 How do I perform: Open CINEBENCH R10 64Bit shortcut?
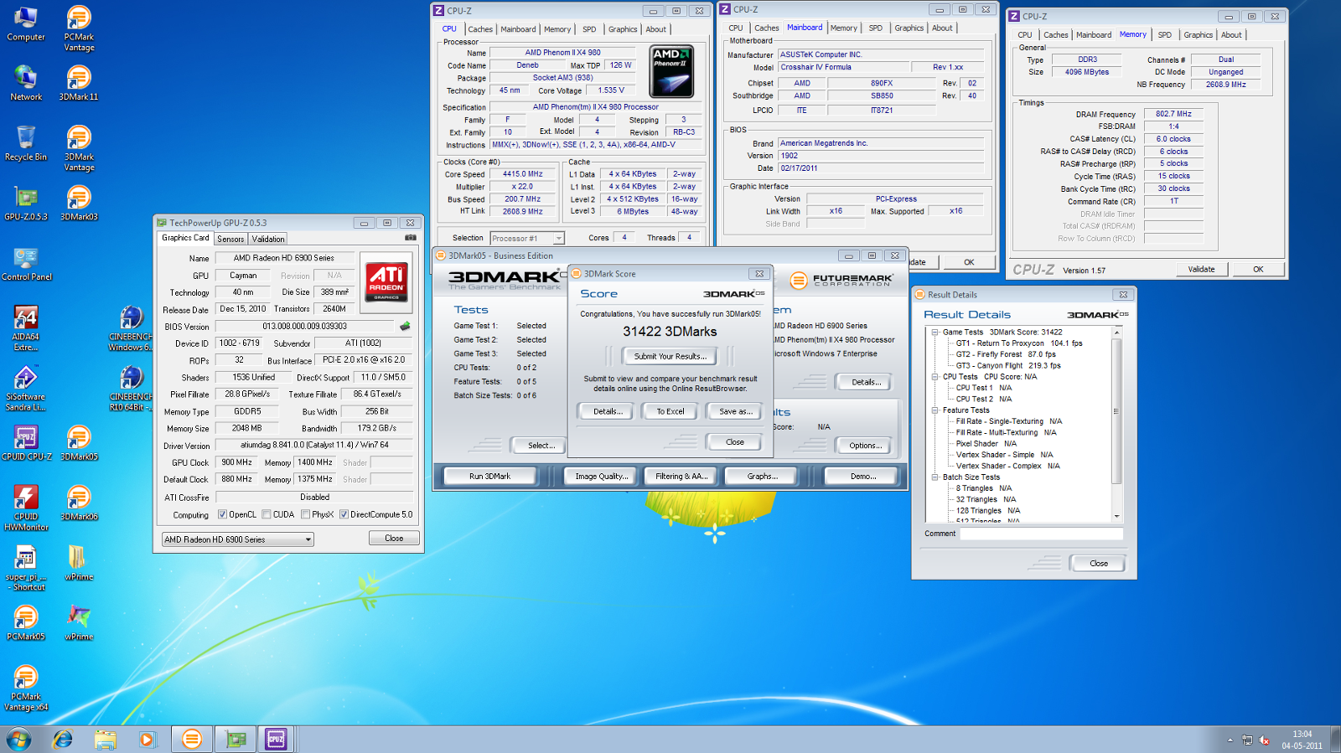click(x=130, y=389)
